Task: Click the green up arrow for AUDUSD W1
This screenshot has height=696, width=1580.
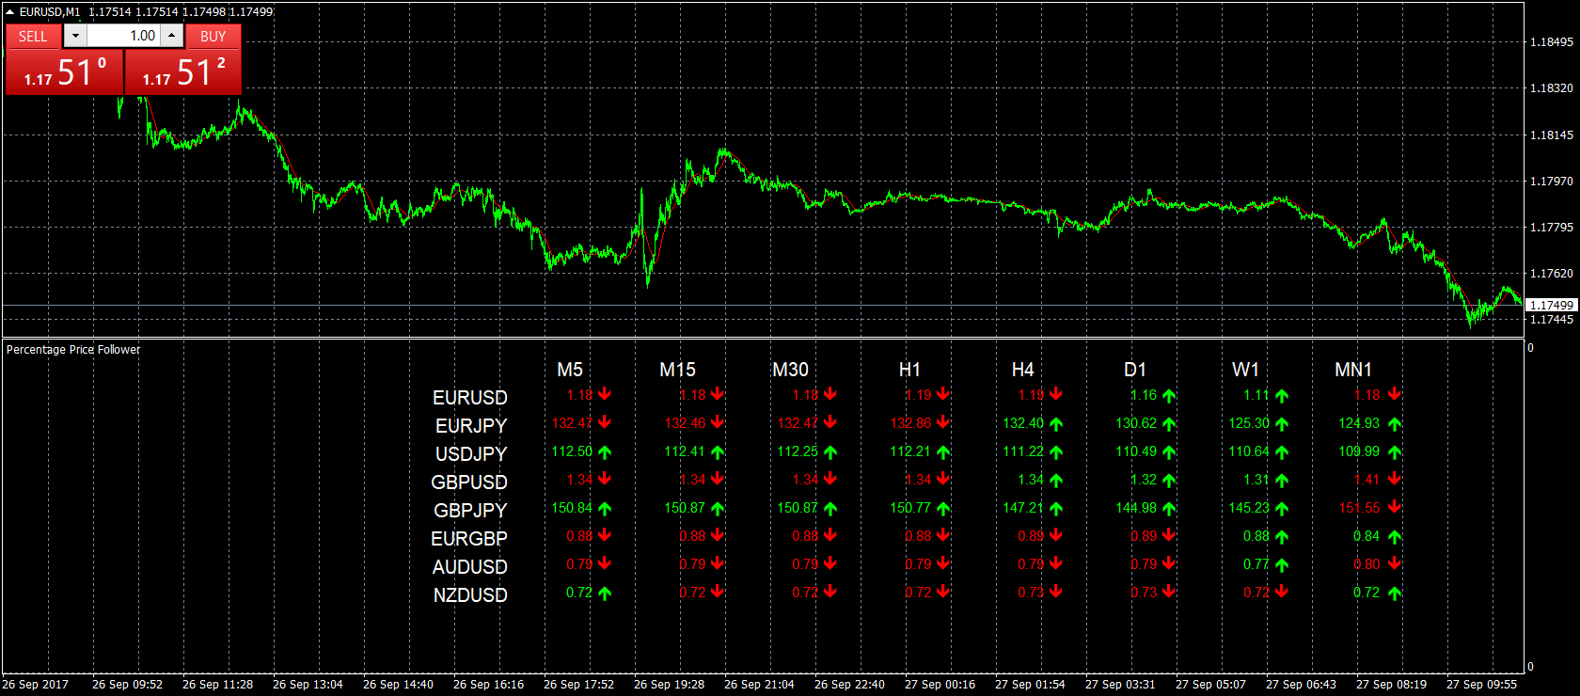Action: (1282, 565)
